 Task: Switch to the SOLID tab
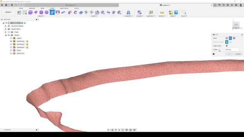(21, 8)
